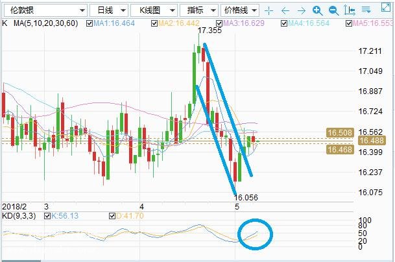Click the 17.355 high price label

point(209,30)
